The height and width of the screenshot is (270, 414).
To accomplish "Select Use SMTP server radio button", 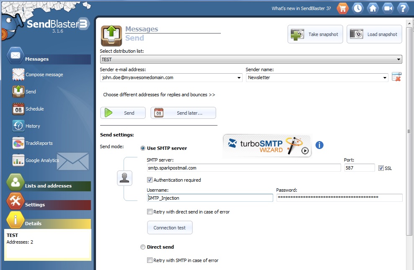I will [x=143, y=148].
